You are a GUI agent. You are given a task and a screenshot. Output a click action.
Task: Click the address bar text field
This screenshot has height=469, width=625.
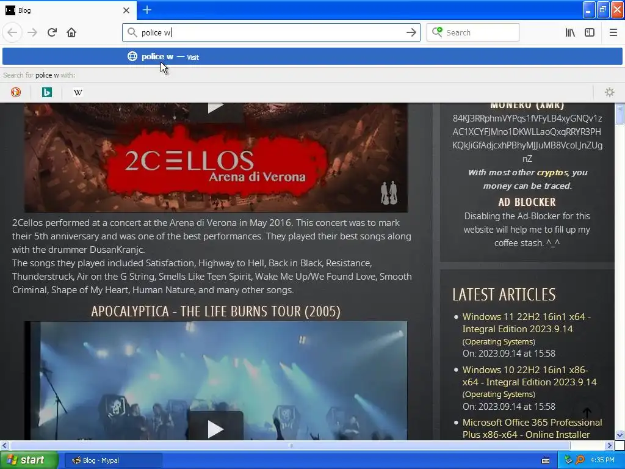271,32
